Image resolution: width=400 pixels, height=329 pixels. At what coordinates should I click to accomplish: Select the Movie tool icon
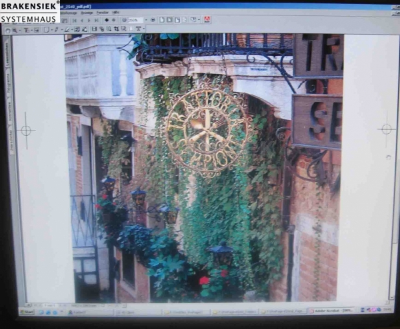pyautogui.click(x=95, y=29)
